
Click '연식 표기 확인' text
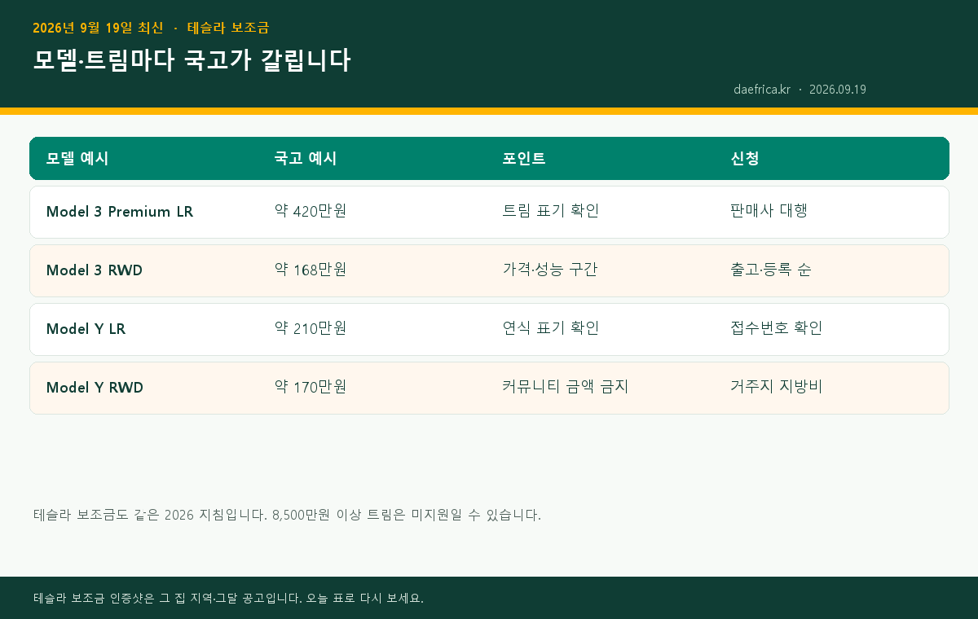tap(551, 328)
